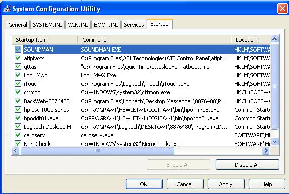The image size is (289, 194).
Task: Click the vertical scrollbar up arrow
Action: (275, 39)
